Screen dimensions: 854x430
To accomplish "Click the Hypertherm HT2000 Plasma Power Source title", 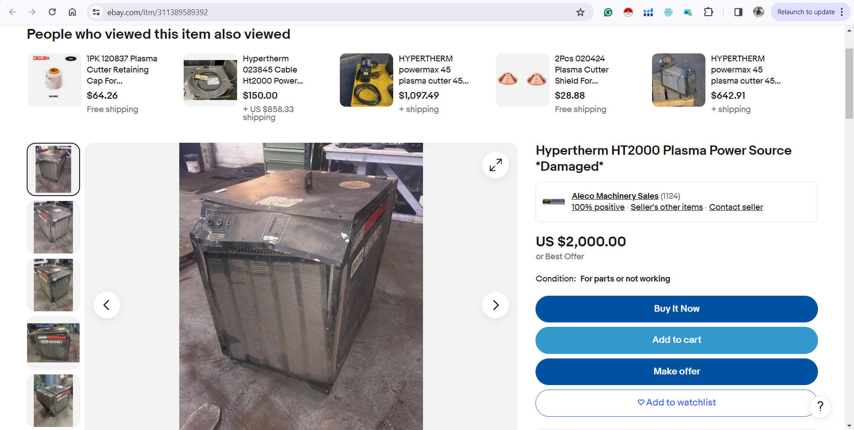I will tap(663, 158).
